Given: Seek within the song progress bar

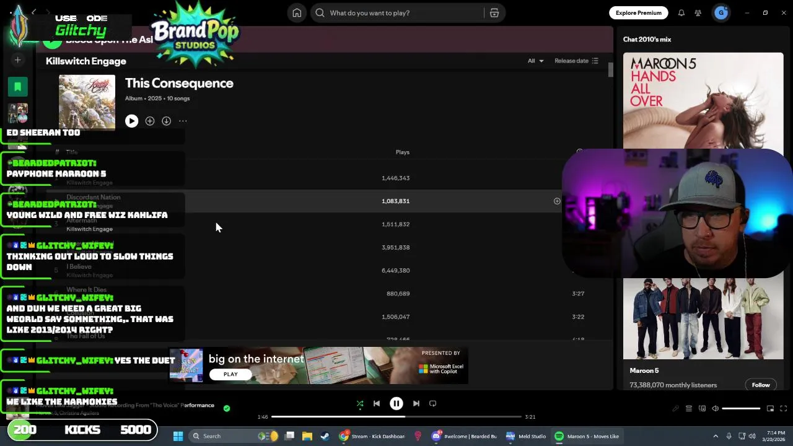Looking at the screenshot, I should pos(396,417).
